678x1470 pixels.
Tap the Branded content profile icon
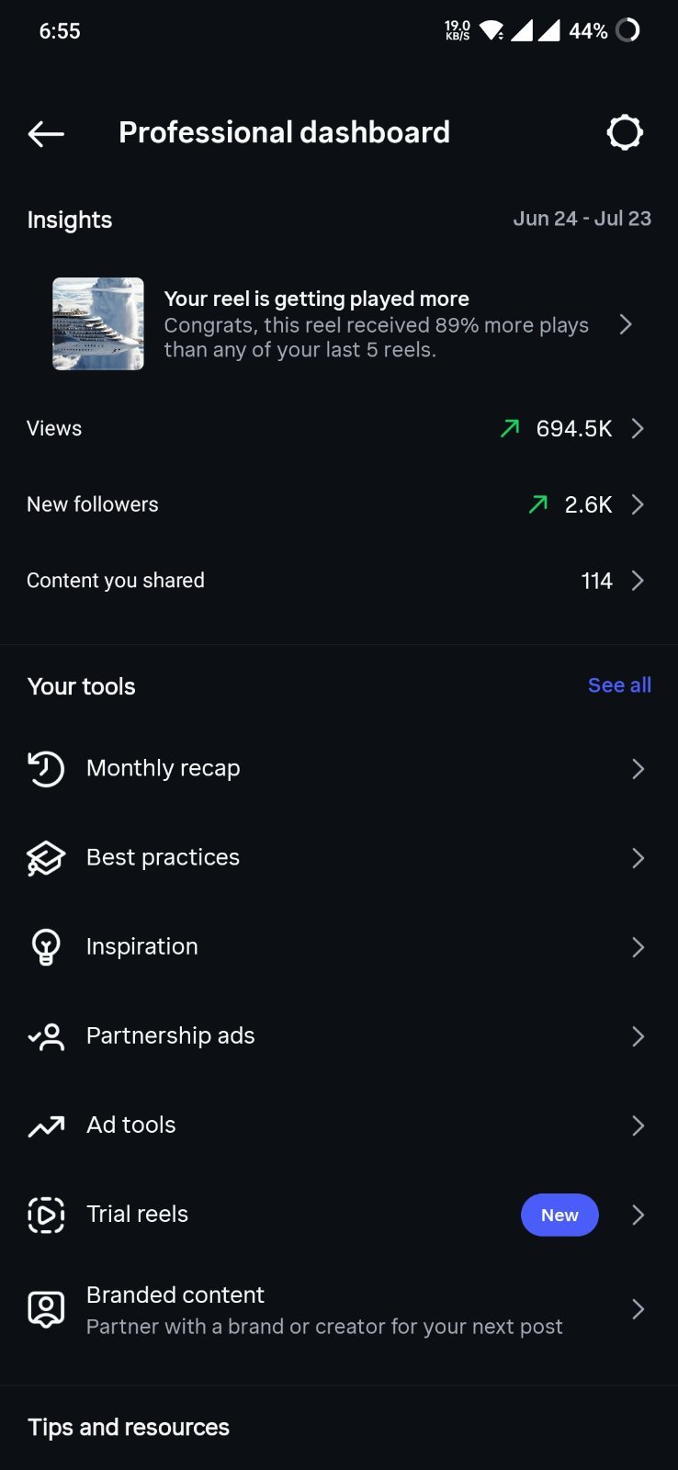tap(46, 1309)
